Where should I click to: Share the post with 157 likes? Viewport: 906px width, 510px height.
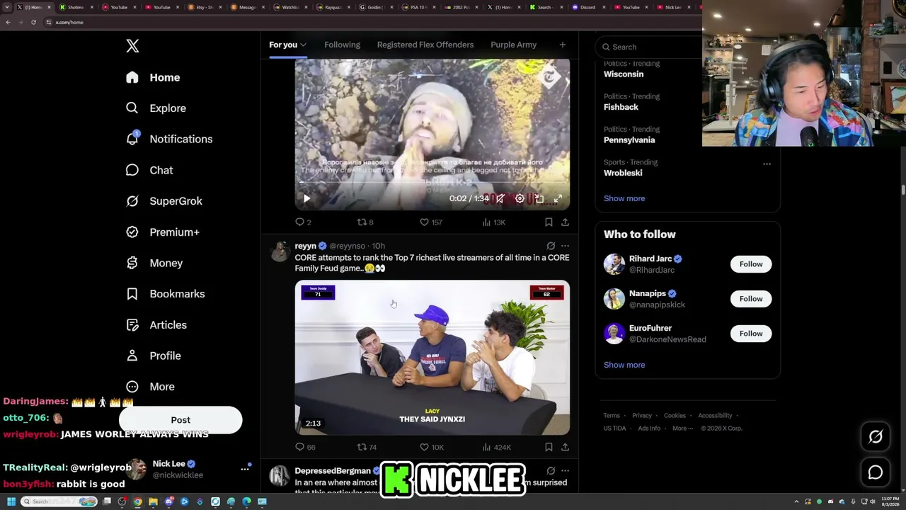(x=565, y=222)
